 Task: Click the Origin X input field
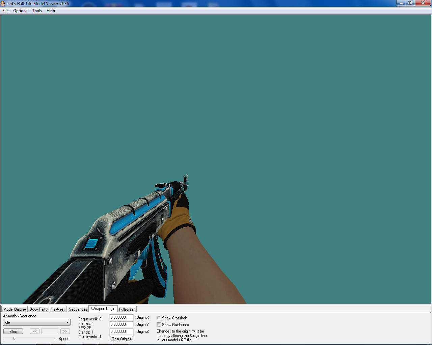(x=122, y=317)
